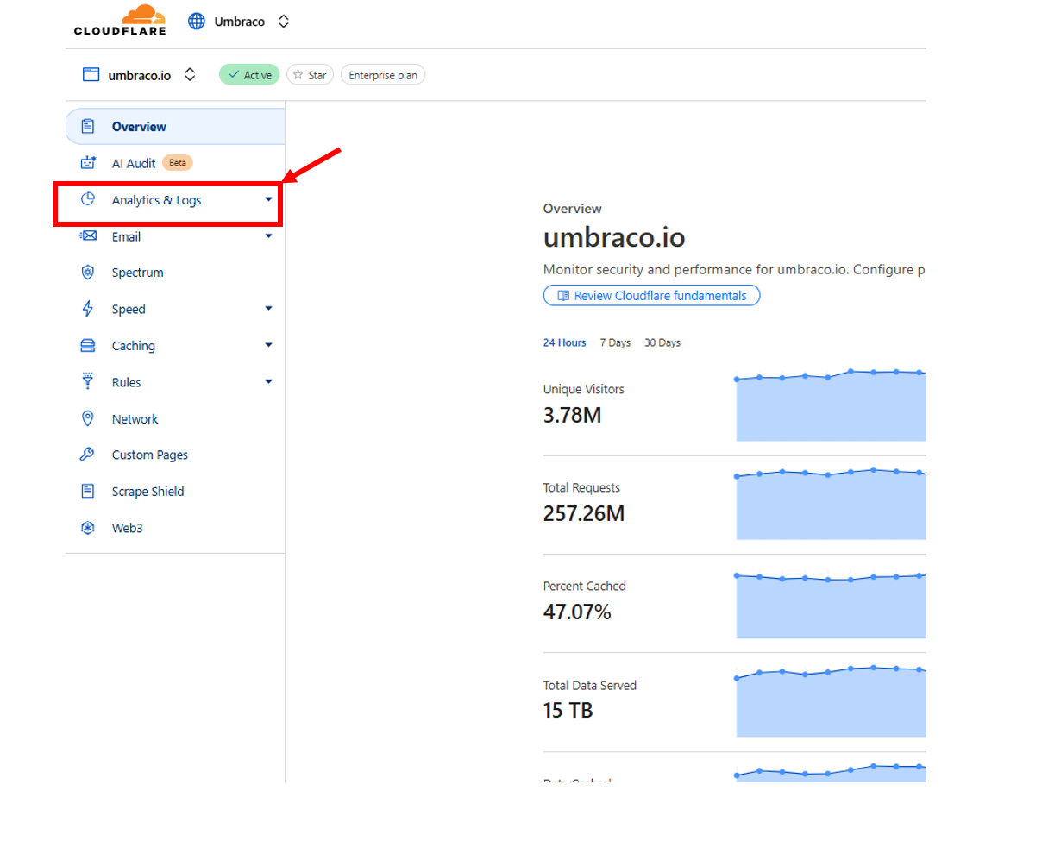
Task: Select the Overview sidebar item
Action: [x=139, y=127]
